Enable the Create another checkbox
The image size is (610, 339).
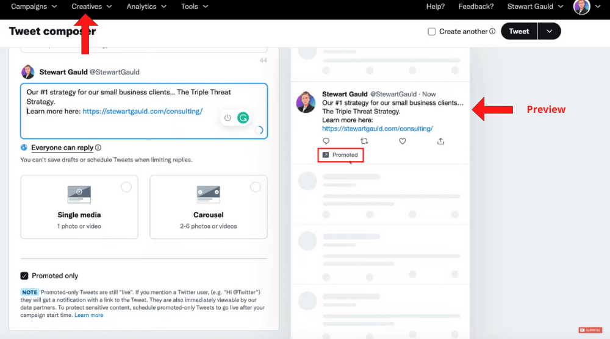[x=431, y=32]
